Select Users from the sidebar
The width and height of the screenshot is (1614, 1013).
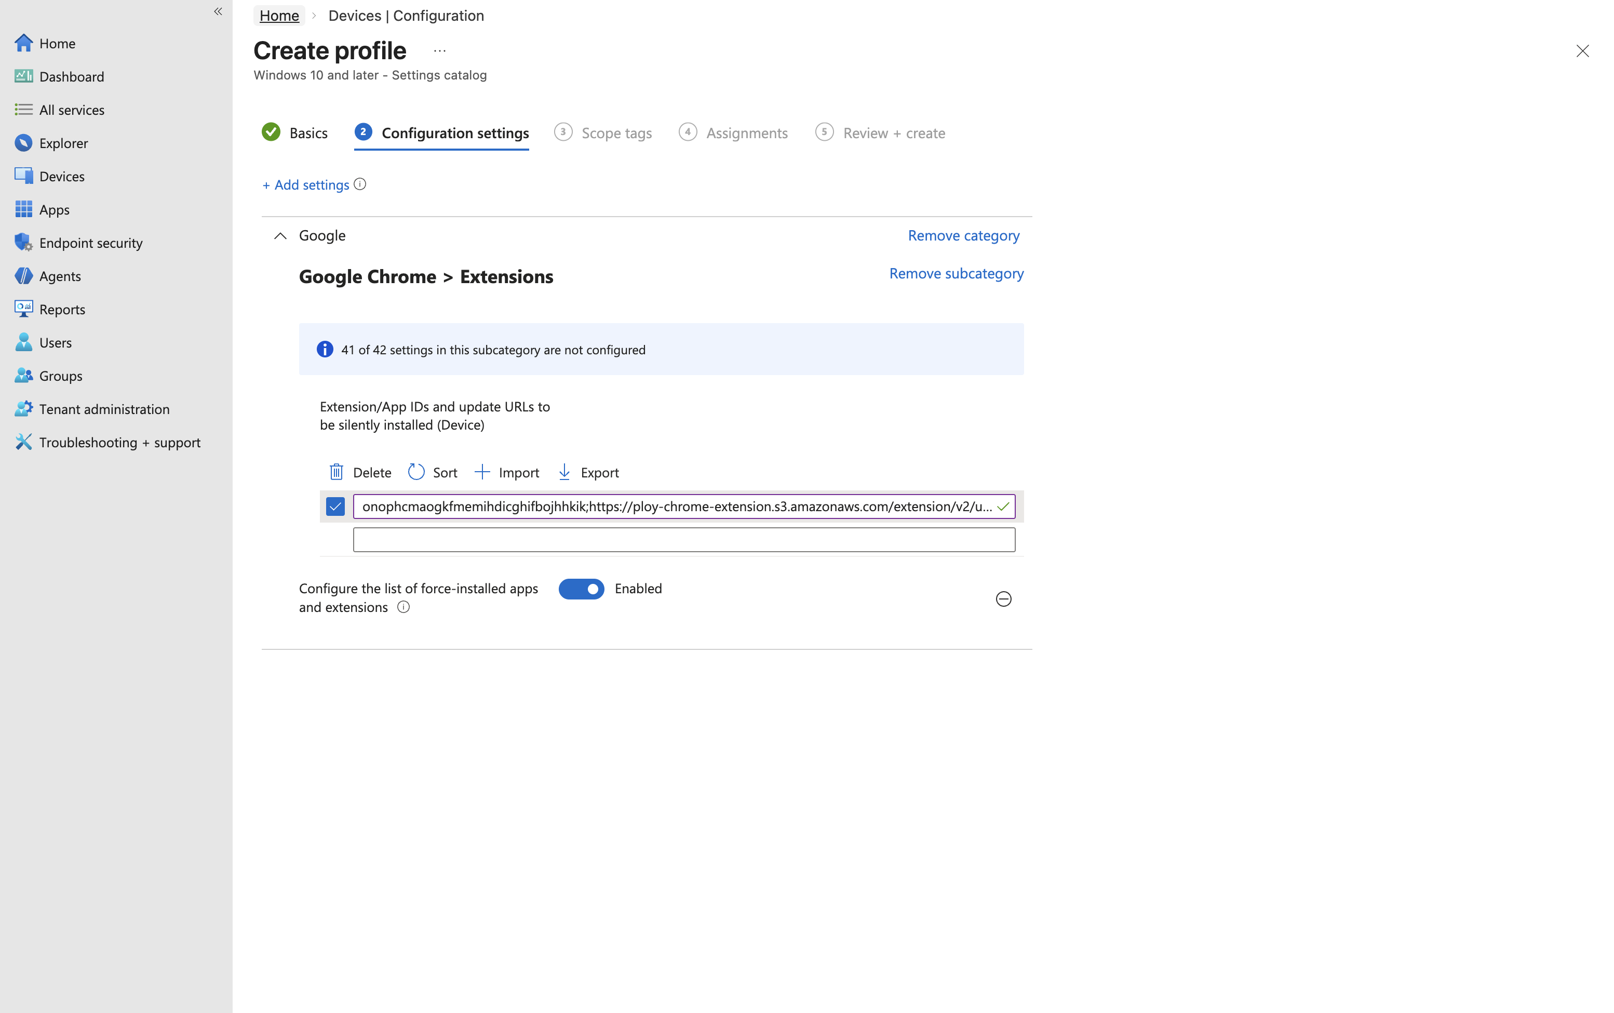54,342
